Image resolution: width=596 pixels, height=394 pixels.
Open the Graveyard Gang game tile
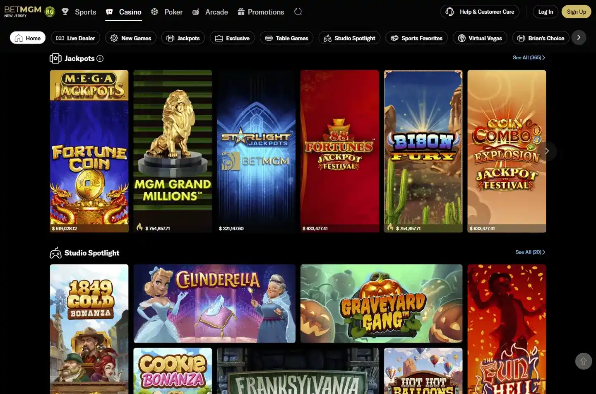click(x=381, y=303)
